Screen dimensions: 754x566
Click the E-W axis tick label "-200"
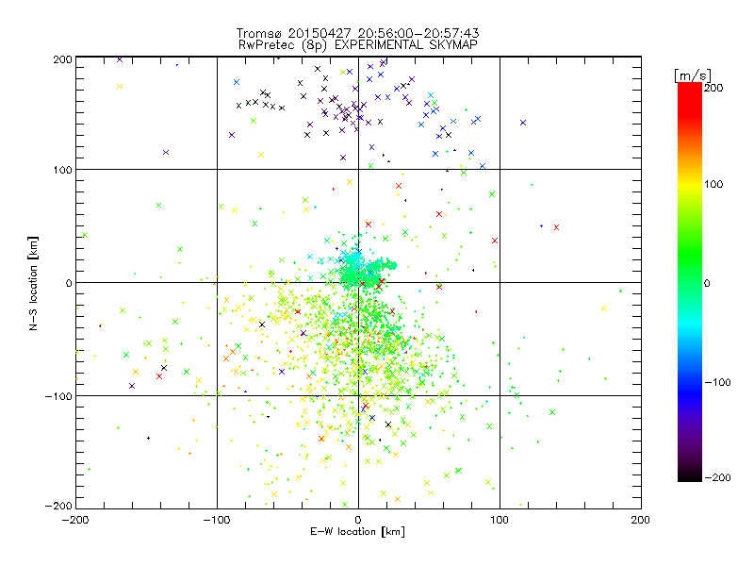point(75,520)
